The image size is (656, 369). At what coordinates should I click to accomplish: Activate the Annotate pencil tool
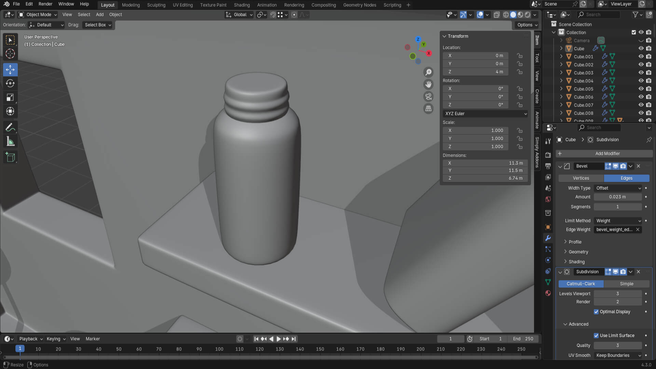[10, 127]
